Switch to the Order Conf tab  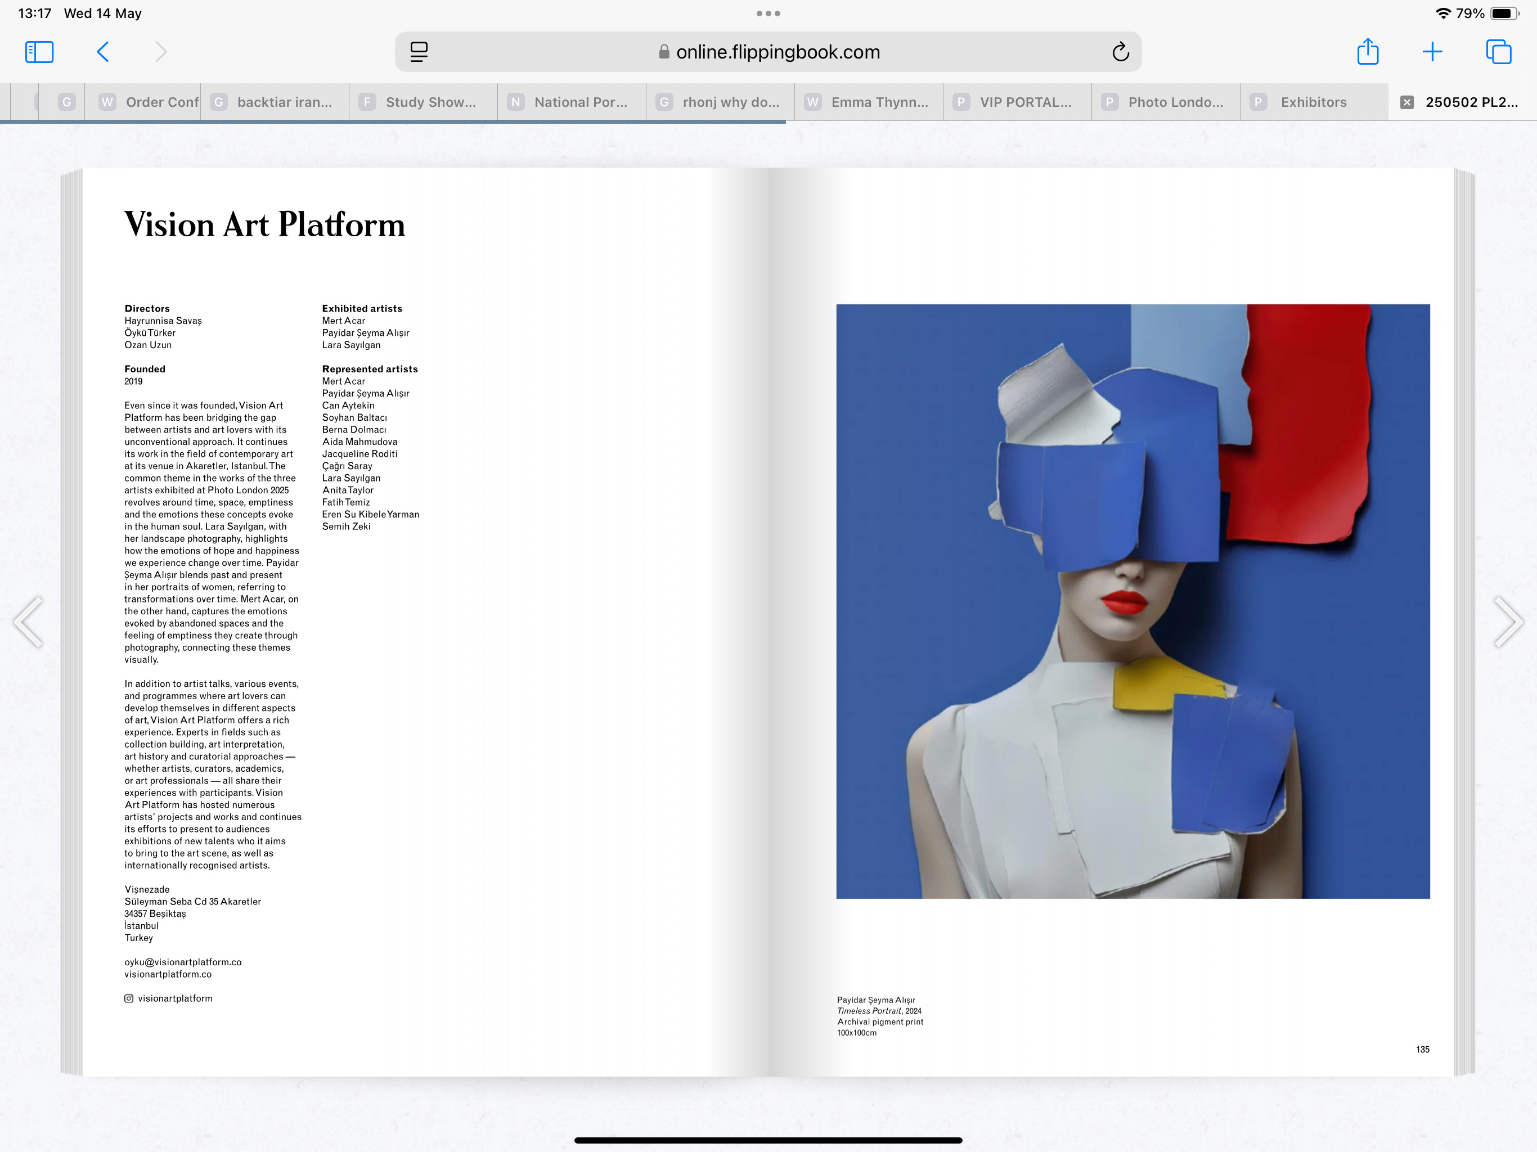[x=142, y=102]
